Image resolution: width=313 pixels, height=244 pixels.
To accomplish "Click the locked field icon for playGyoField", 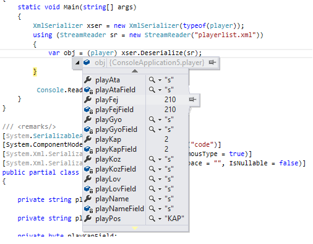I will pyautogui.click(x=88, y=129).
